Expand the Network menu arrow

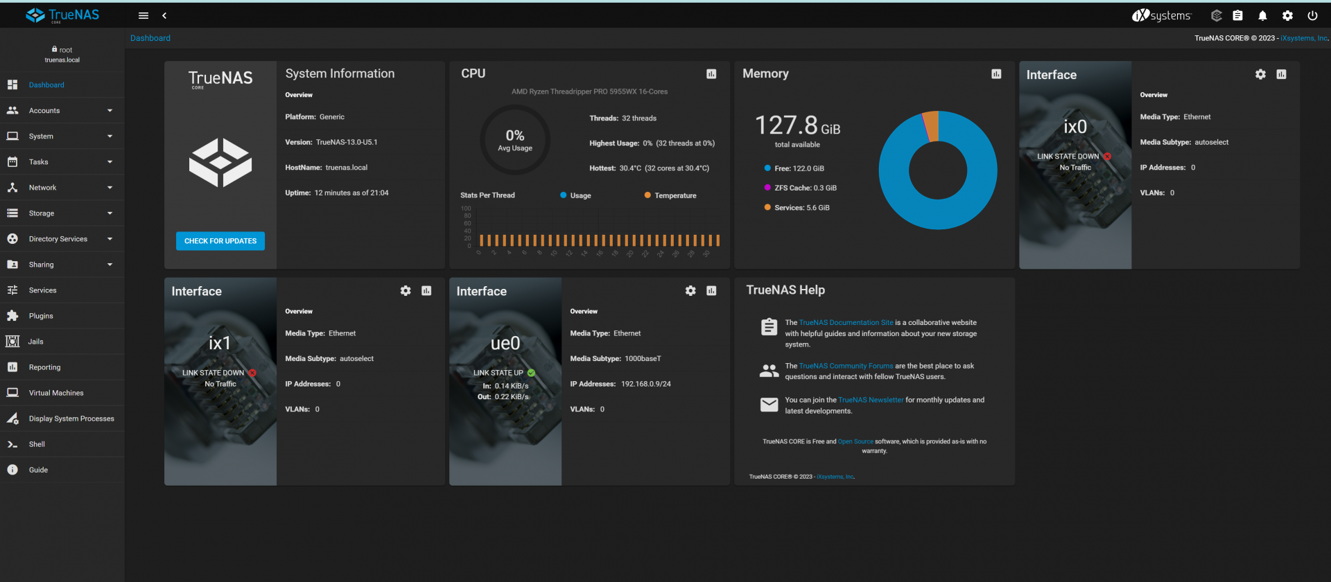click(x=110, y=188)
